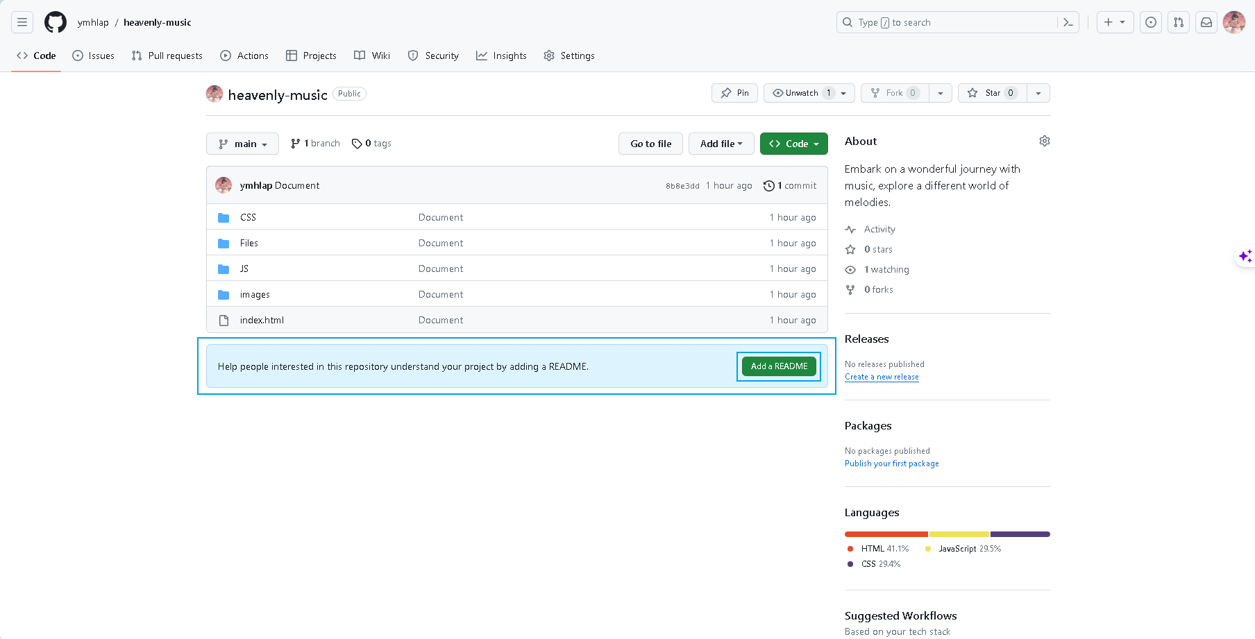
Task: Expand the Add file dropdown
Action: (721, 144)
